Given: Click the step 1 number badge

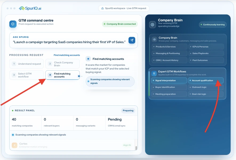Looking at the screenshot, I should 14,64.
